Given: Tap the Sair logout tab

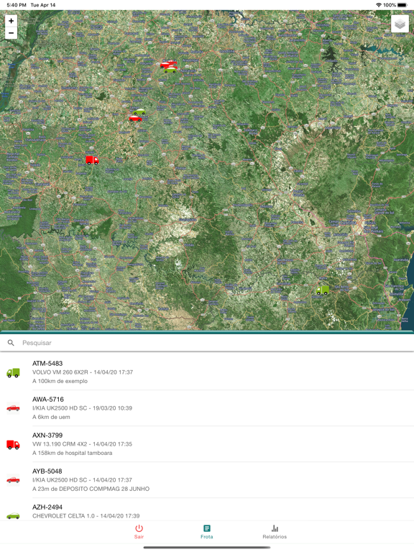Looking at the screenshot, I should [x=139, y=532].
